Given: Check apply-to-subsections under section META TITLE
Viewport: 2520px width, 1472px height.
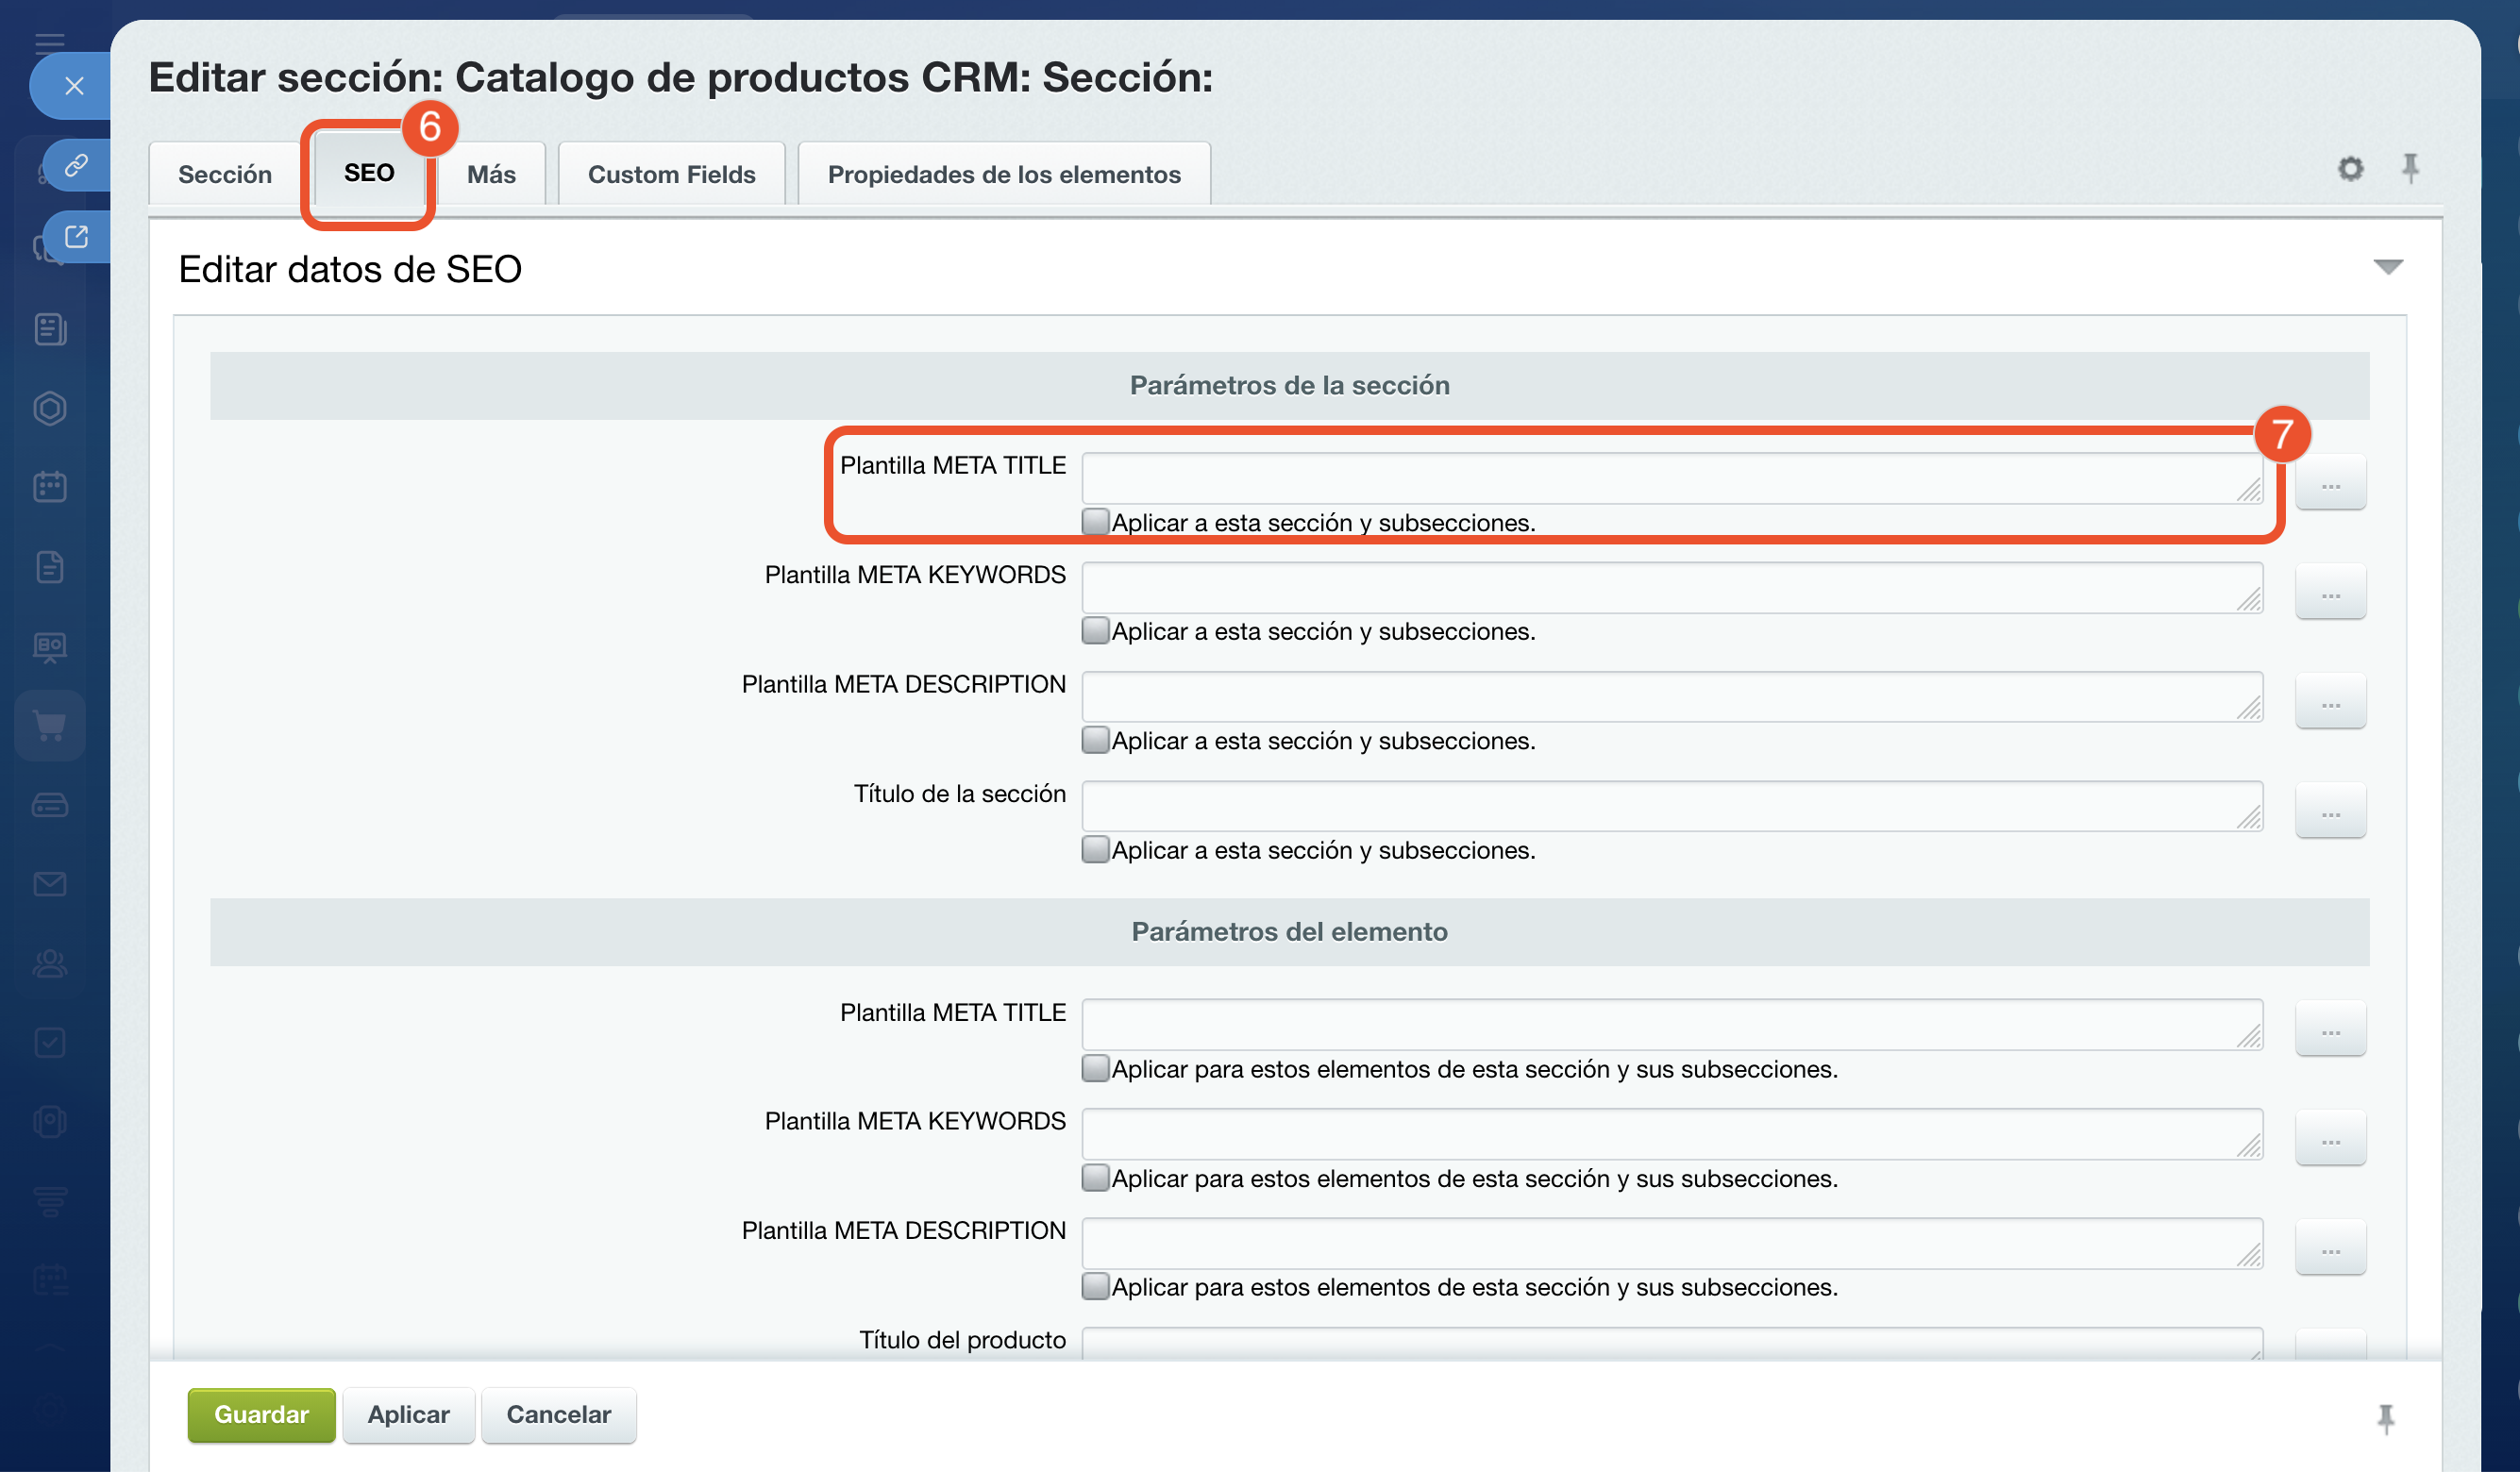Looking at the screenshot, I should tap(1095, 522).
